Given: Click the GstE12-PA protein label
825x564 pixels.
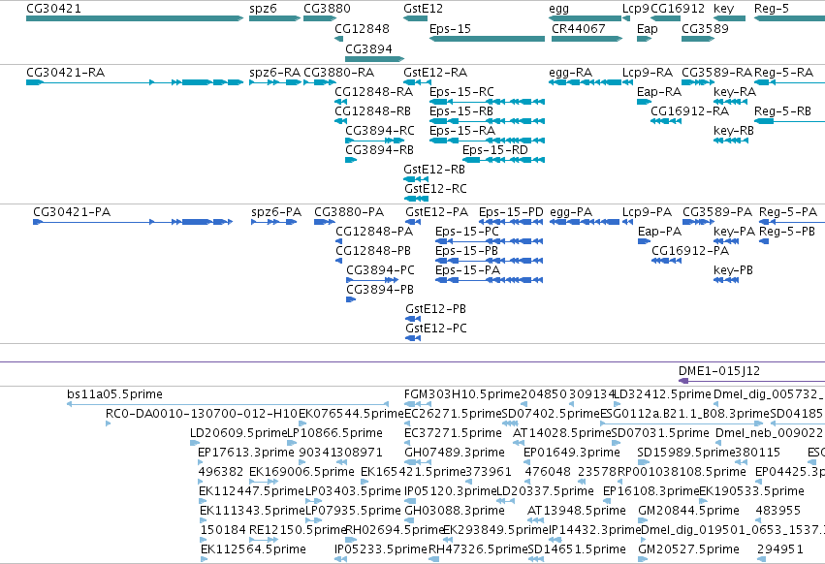Looking at the screenshot, I should point(436,212).
